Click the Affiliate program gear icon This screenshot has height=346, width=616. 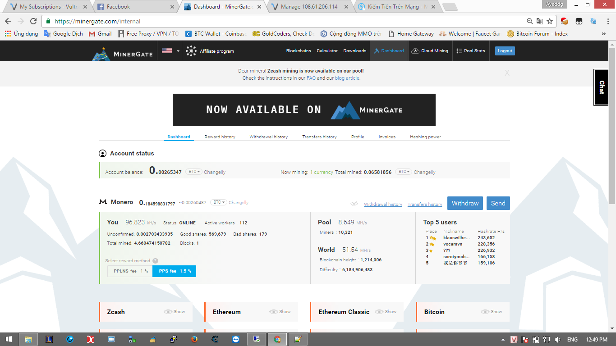click(191, 51)
